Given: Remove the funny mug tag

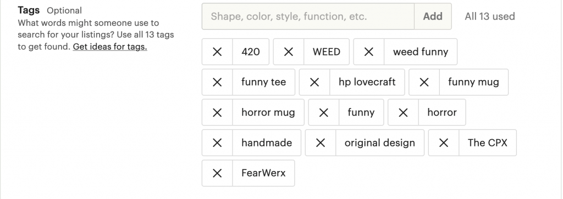Looking at the screenshot, I should click(424, 82).
